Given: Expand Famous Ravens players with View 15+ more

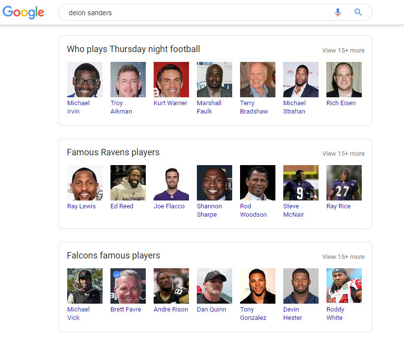Looking at the screenshot, I should coord(343,153).
